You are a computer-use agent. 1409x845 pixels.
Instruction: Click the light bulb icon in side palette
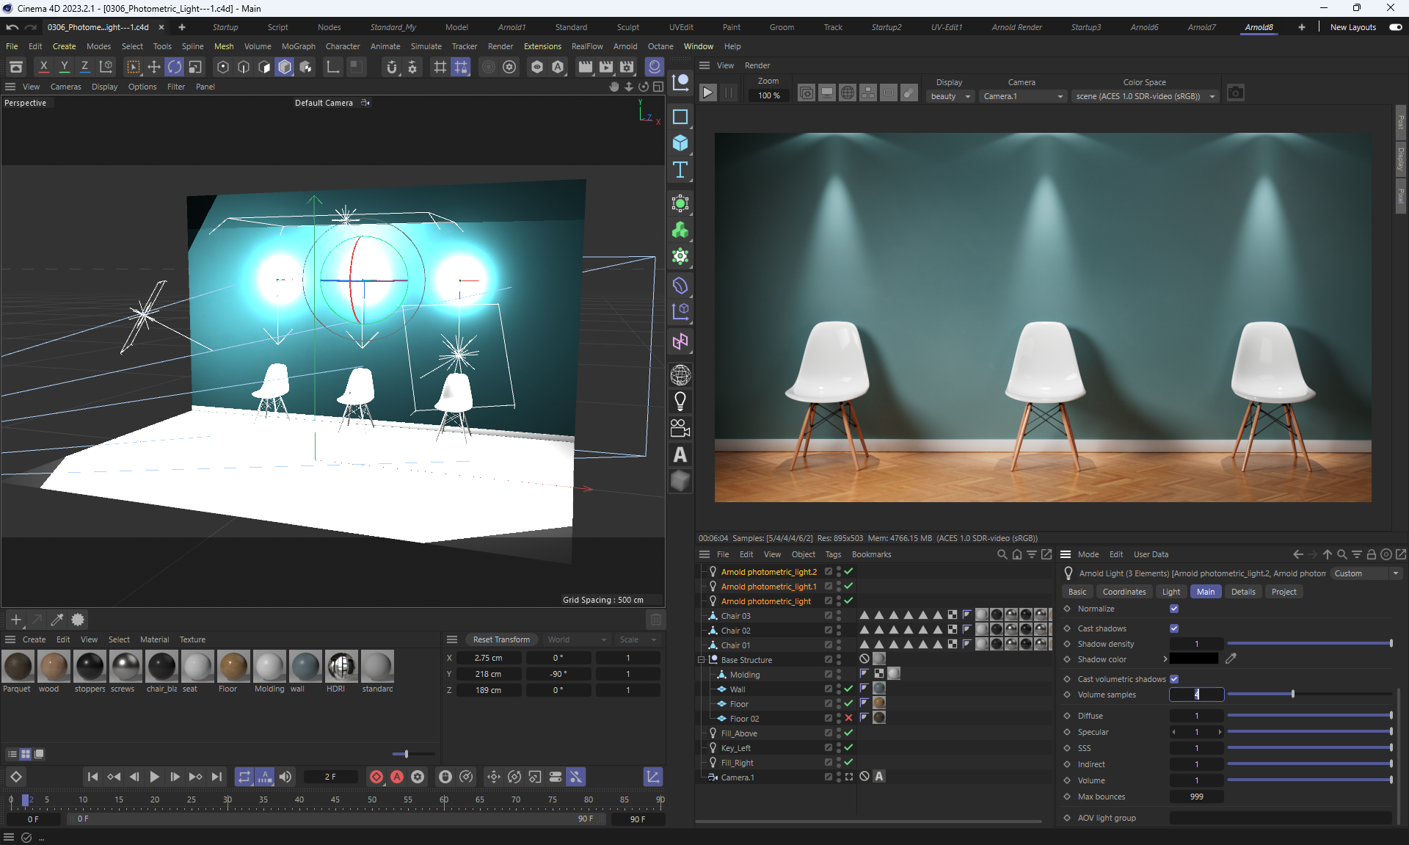tap(680, 402)
